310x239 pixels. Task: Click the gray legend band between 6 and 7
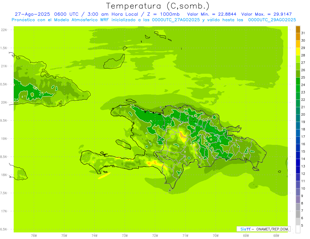point(298,215)
